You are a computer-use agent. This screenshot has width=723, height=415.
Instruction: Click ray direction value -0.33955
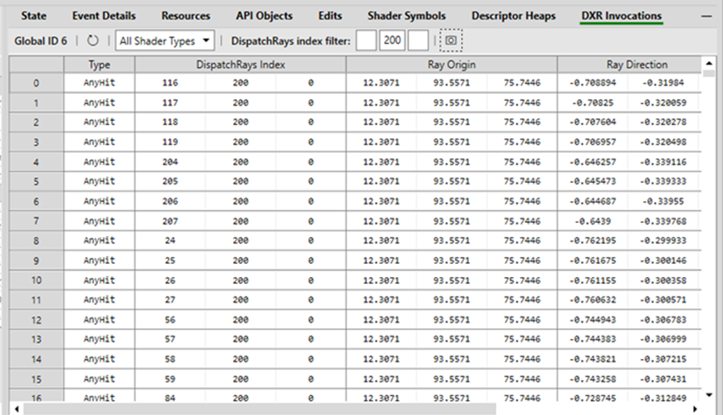click(x=663, y=201)
